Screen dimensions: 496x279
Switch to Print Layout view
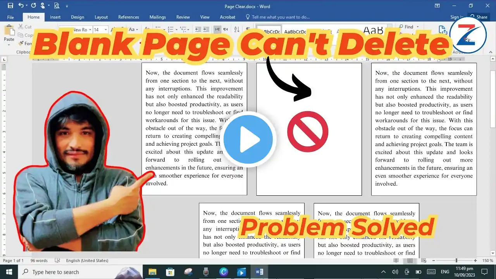(x=410, y=261)
